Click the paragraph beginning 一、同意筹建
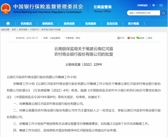The width and height of the screenshot is (168, 137). (x=49, y=104)
